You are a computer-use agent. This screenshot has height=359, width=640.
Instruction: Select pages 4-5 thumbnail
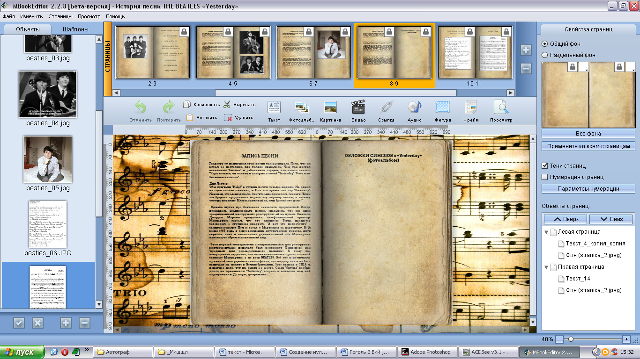233,52
